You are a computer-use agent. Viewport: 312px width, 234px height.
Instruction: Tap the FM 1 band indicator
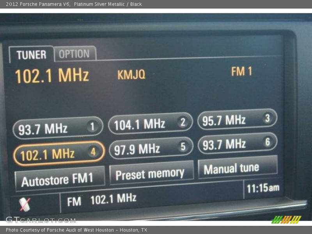[241, 71]
